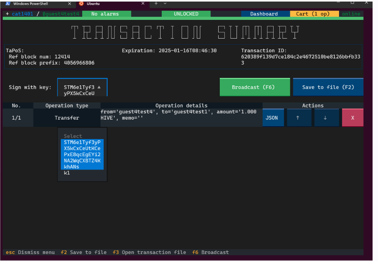Choose the k1 key from the list
Image resolution: width=378 pixels, height=261 pixels.
tap(67, 173)
